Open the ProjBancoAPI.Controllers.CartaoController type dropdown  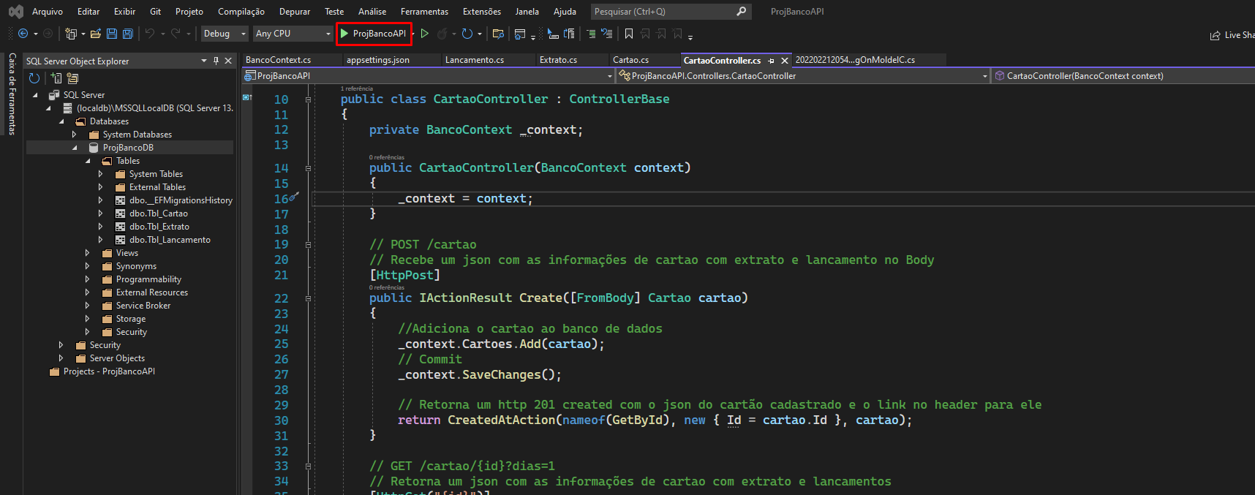(803, 76)
